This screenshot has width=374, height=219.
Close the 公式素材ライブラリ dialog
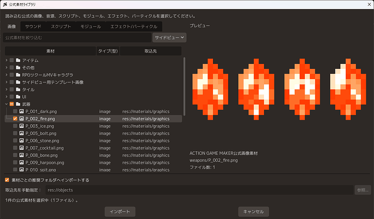[369, 4]
